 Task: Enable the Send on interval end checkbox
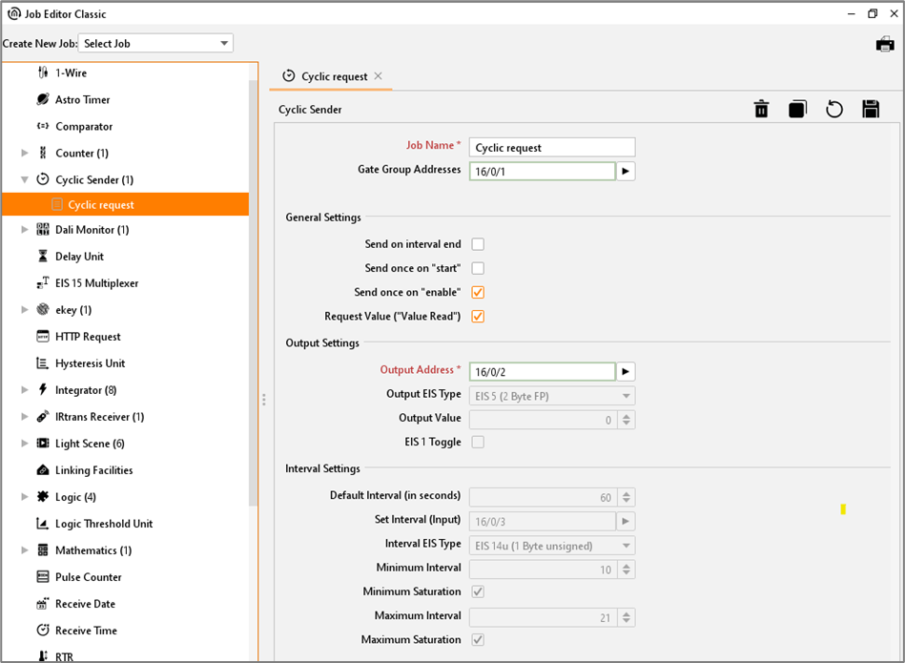click(x=478, y=244)
